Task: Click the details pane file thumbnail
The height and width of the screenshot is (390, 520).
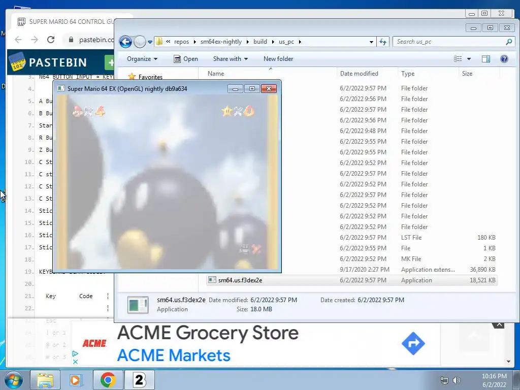Action: tap(138, 305)
